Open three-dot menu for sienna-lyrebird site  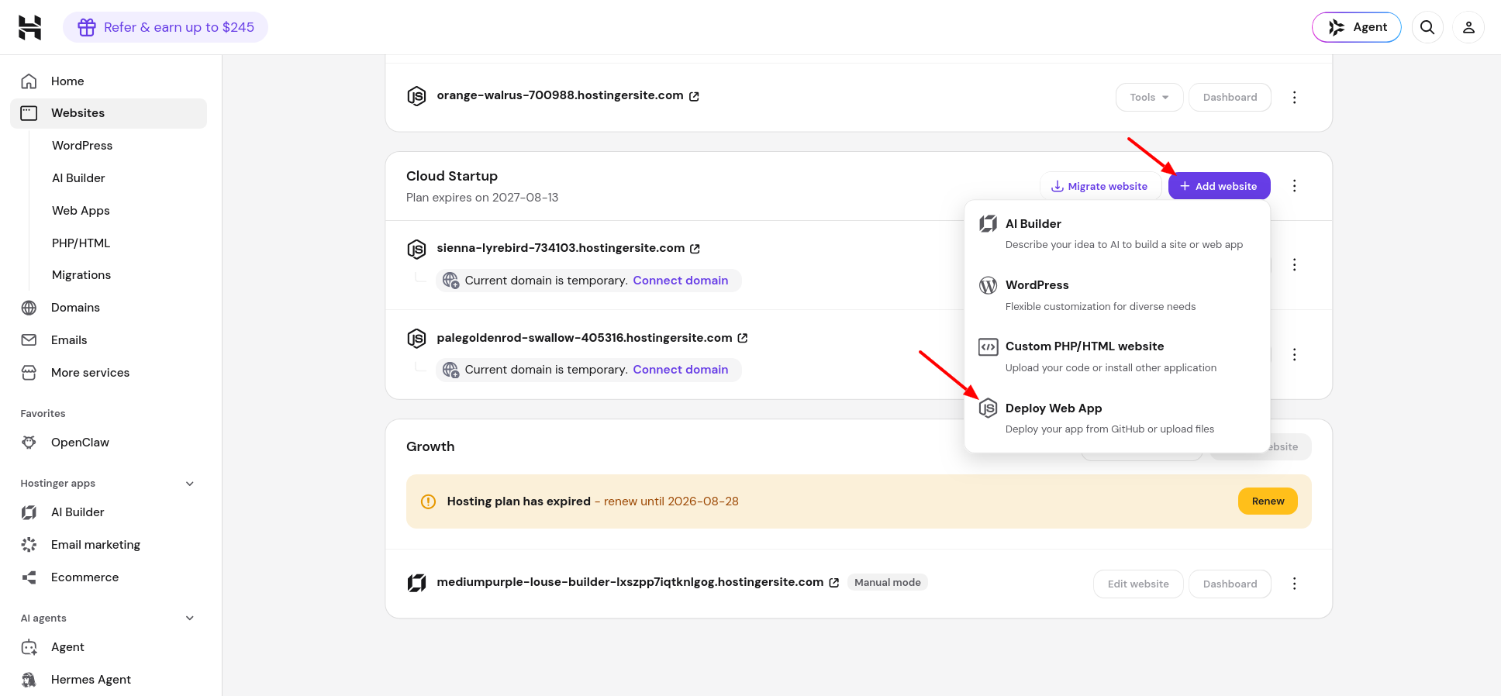point(1294,265)
